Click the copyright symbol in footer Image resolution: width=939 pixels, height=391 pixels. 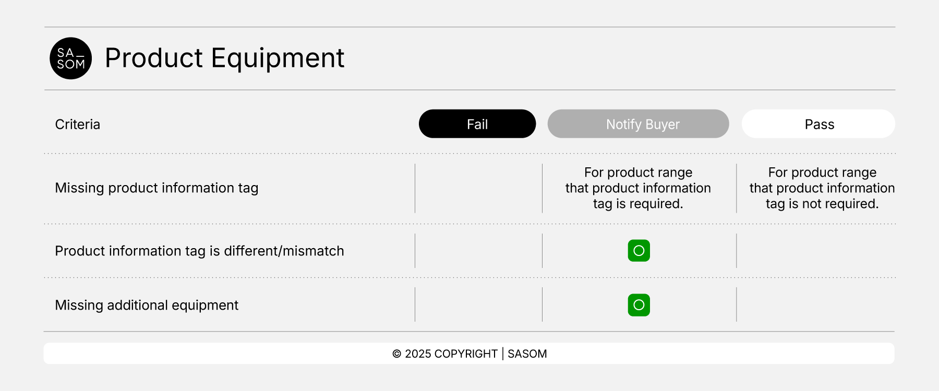[397, 354]
